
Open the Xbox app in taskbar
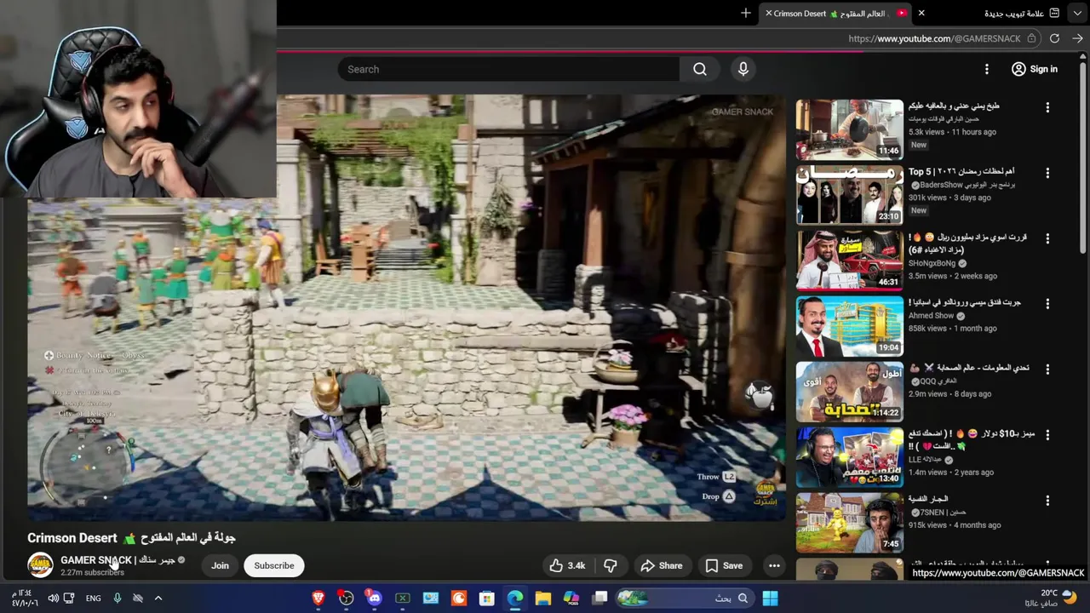[x=403, y=599]
